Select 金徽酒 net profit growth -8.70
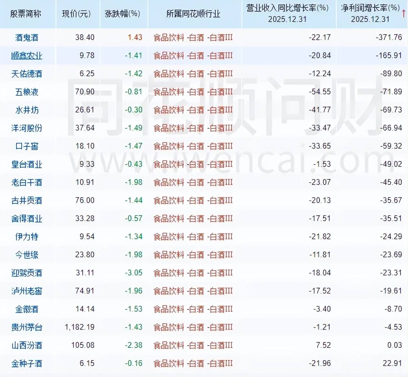This screenshot has width=408, height=377. [x=393, y=309]
